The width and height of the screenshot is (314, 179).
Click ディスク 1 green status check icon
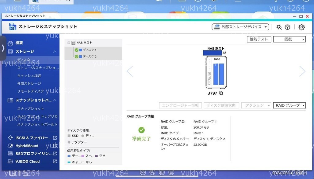[76, 50]
